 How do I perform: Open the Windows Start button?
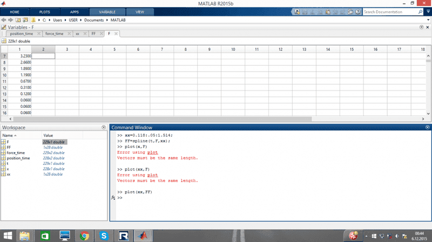coord(8,236)
